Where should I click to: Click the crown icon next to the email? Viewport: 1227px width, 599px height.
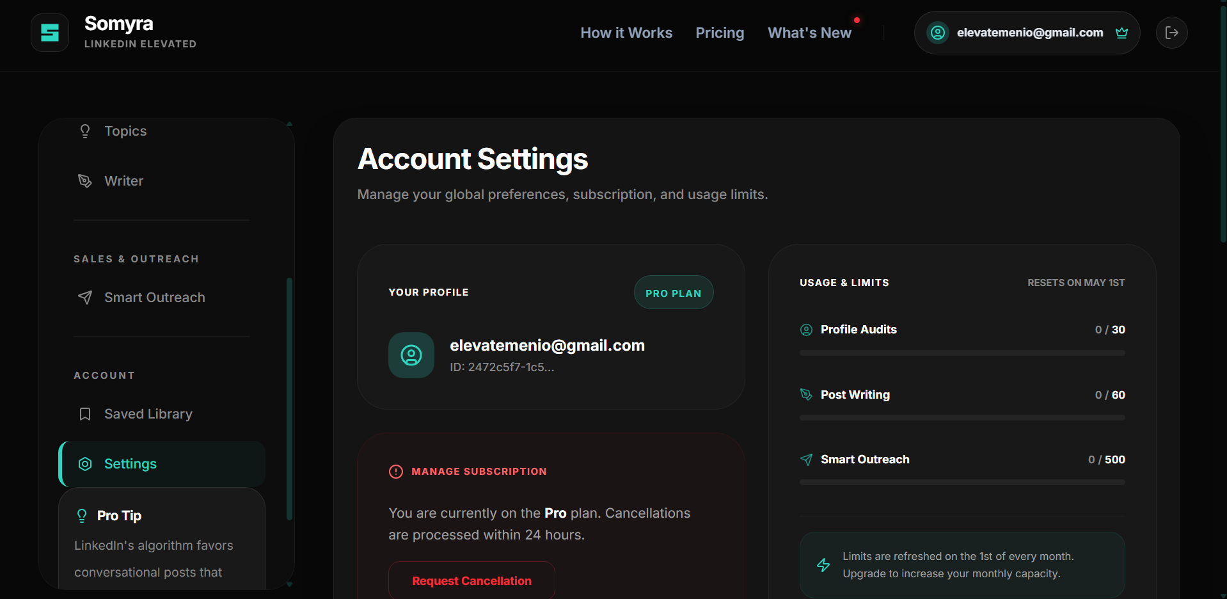1121,33
